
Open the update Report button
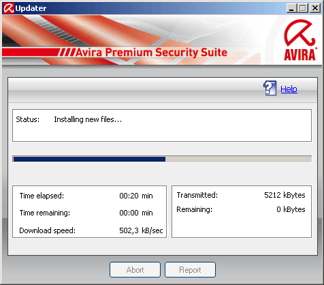(x=190, y=270)
